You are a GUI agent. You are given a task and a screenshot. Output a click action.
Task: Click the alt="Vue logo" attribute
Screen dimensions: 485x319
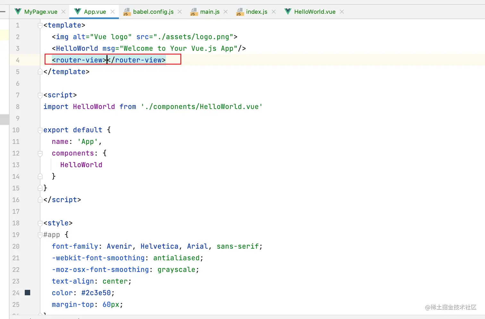coord(102,37)
